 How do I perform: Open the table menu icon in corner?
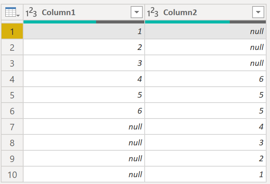(12, 12)
